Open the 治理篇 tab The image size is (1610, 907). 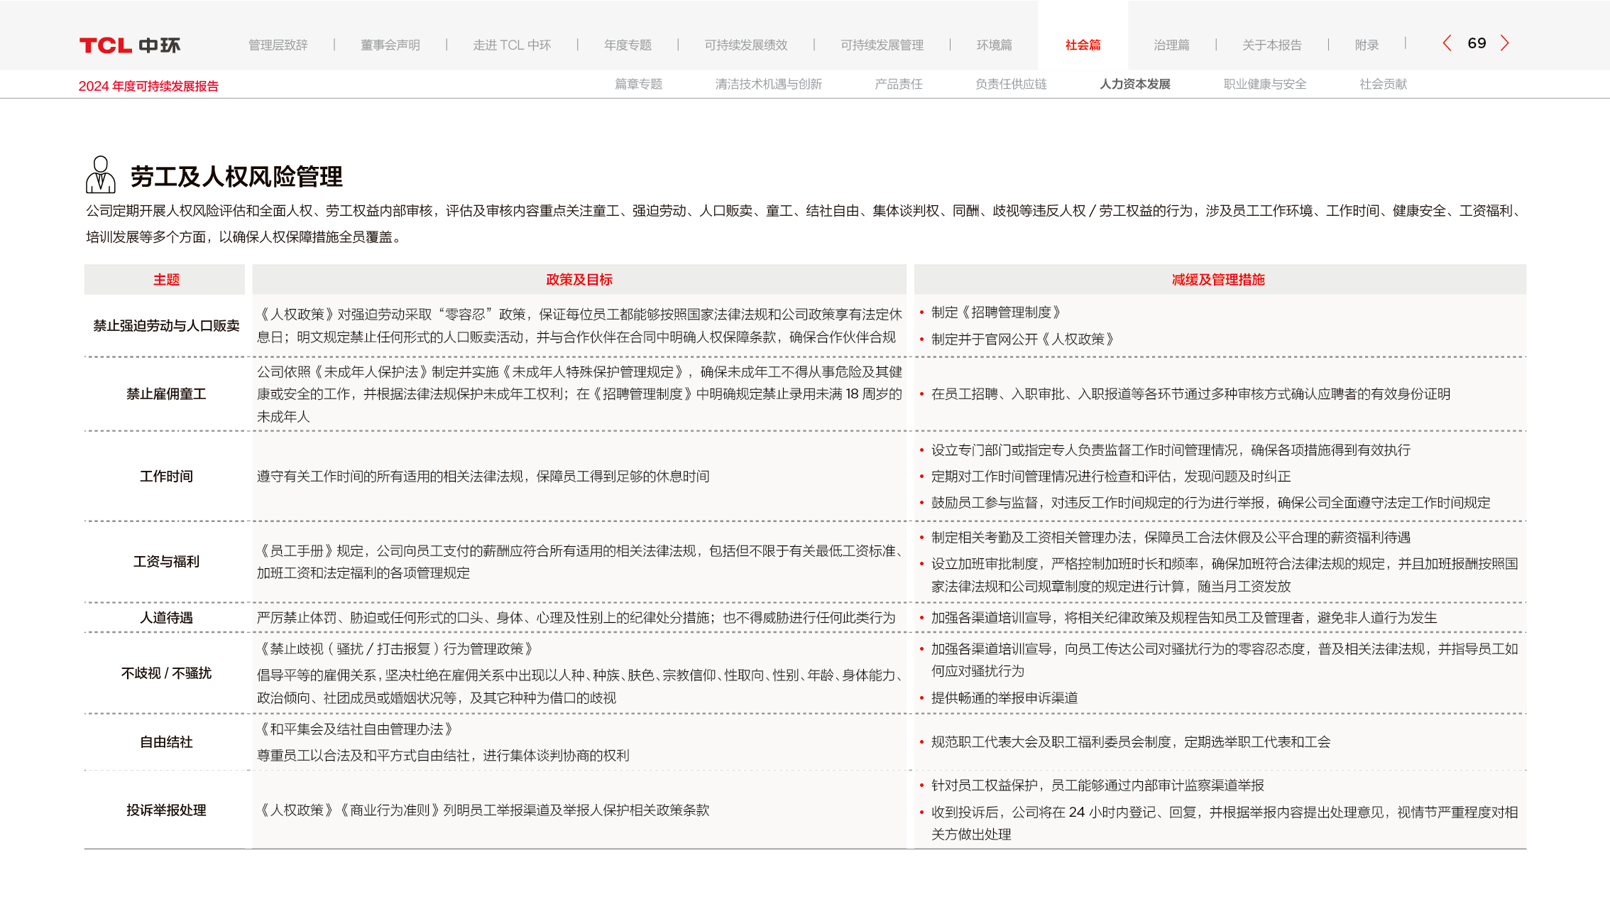click(1171, 45)
